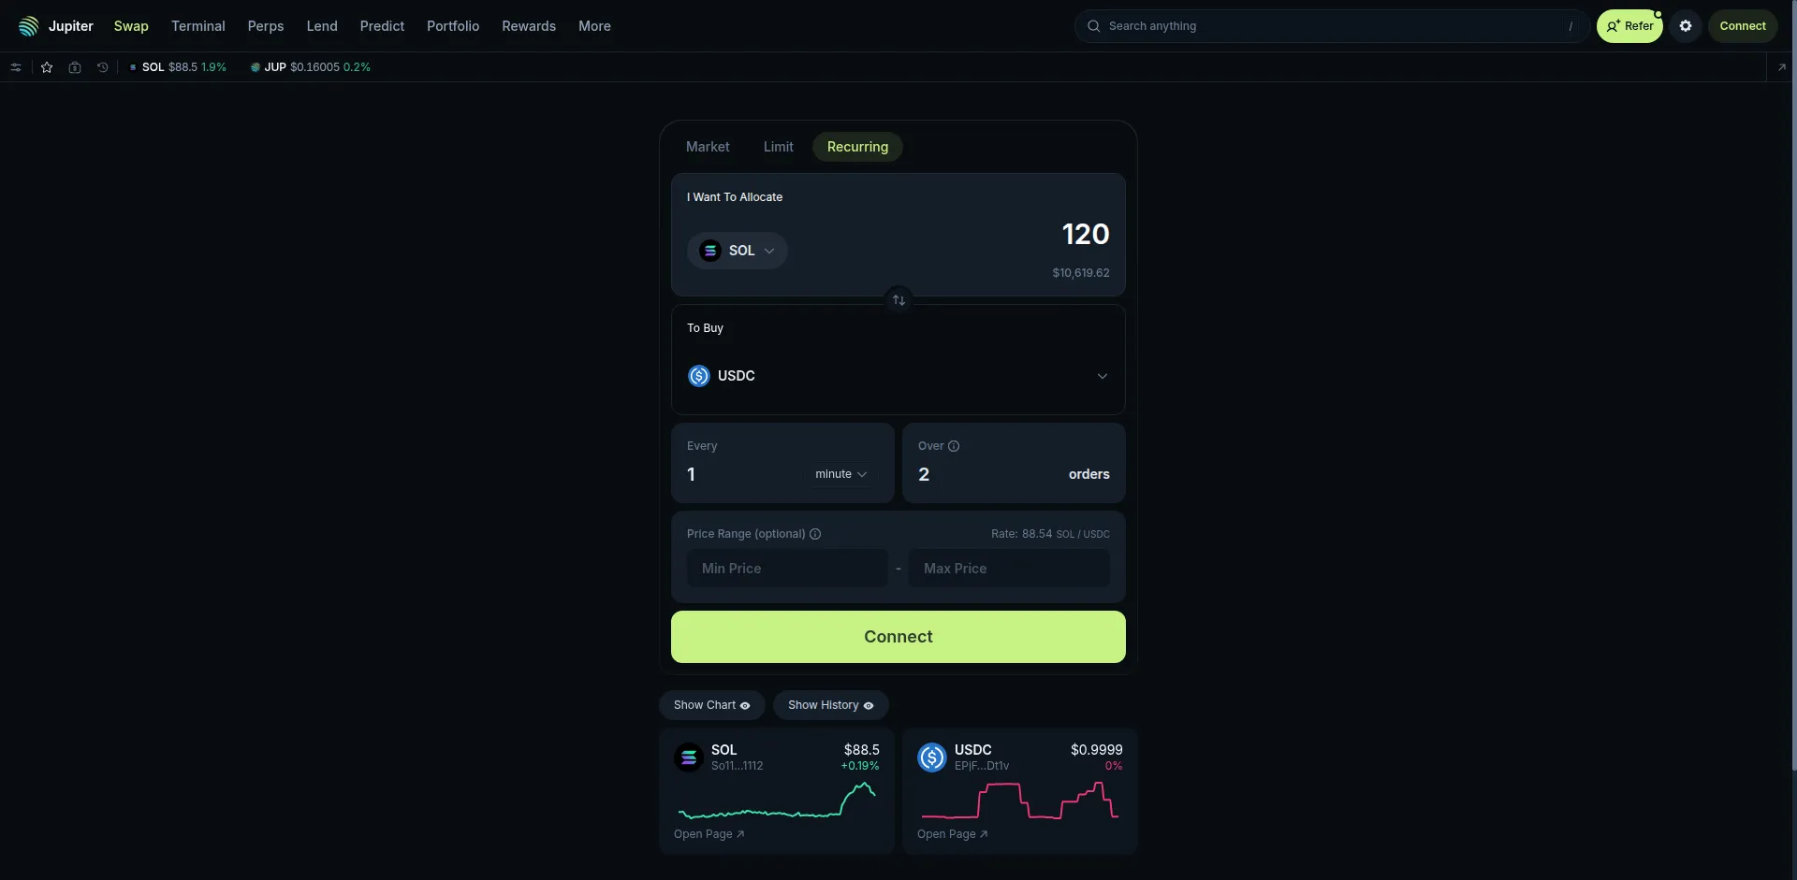Open Rewards page
Viewport: 1797px width, 880px height.
coord(529,26)
